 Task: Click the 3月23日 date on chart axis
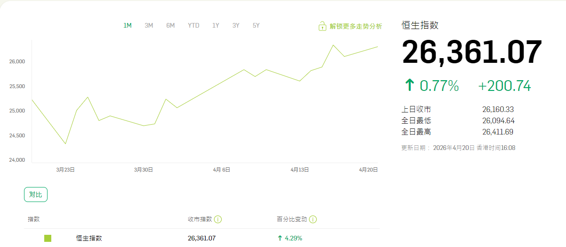click(x=65, y=170)
